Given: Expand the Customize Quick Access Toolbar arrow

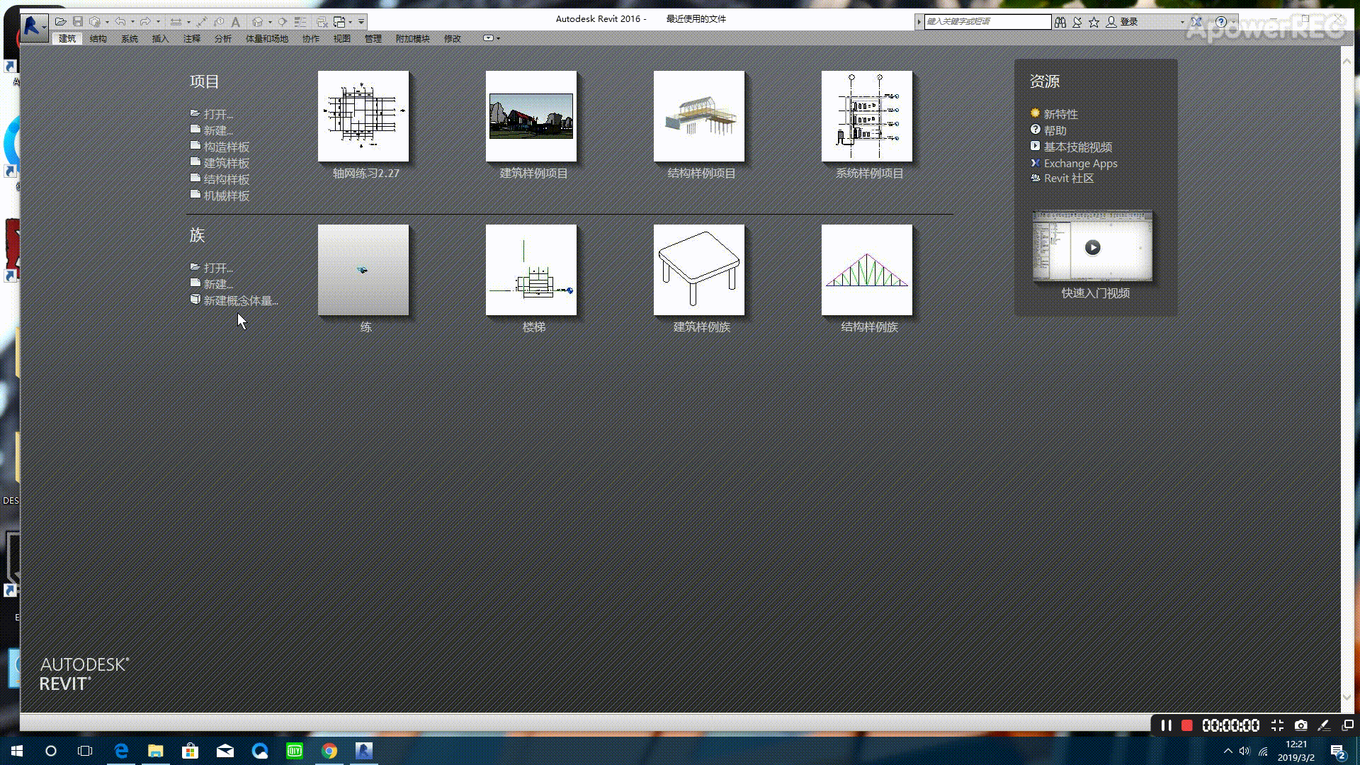Looking at the screenshot, I should (361, 22).
